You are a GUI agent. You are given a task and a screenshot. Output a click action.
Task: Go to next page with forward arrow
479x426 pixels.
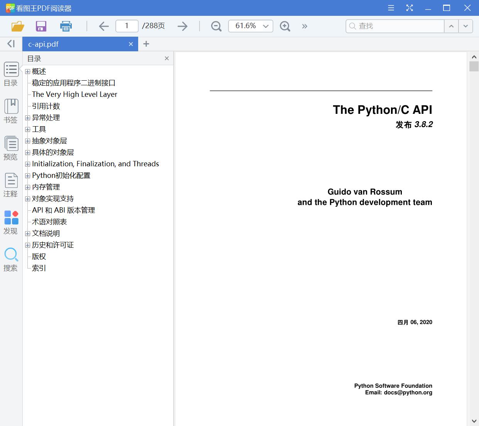[182, 26]
